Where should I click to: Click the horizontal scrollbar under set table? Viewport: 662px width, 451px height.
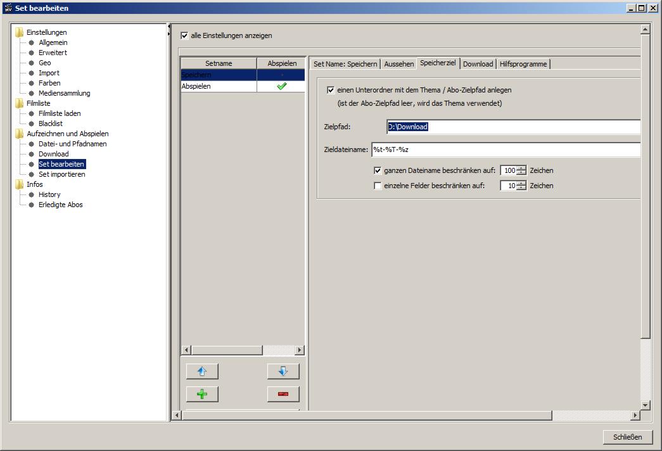pos(227,350)
